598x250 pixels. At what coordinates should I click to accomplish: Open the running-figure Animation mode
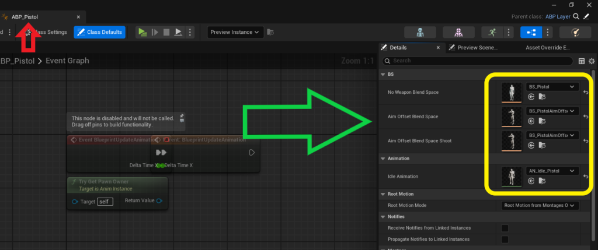492,32
